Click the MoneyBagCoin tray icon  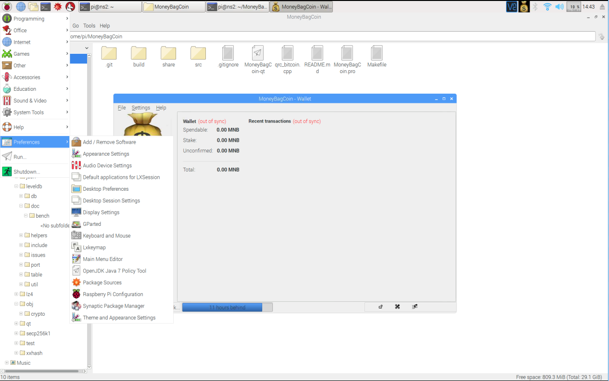click(x=524, y=7)
